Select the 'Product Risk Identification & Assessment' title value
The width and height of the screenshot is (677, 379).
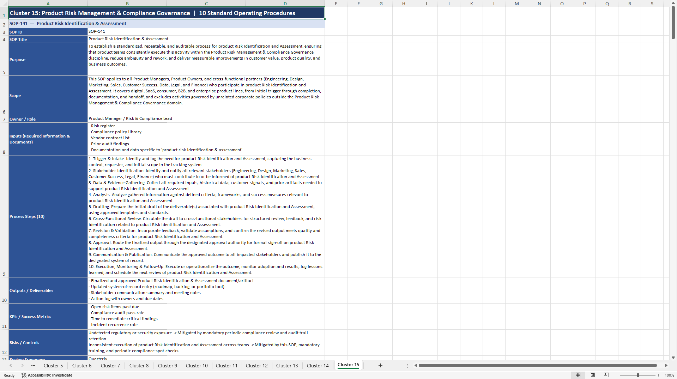coord(206,39)
